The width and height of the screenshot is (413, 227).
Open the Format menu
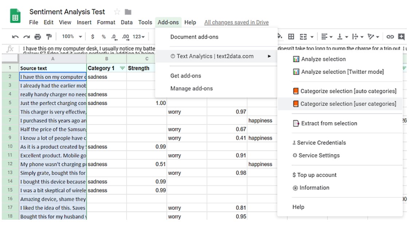106,22
